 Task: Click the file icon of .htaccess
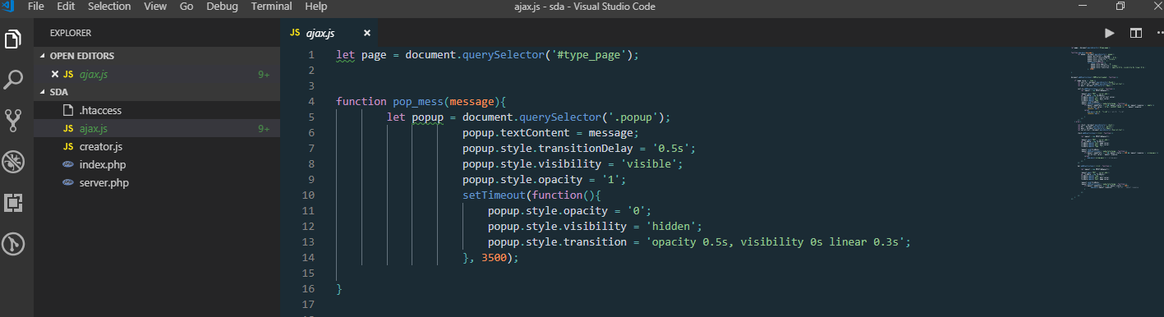click(68, 111)
